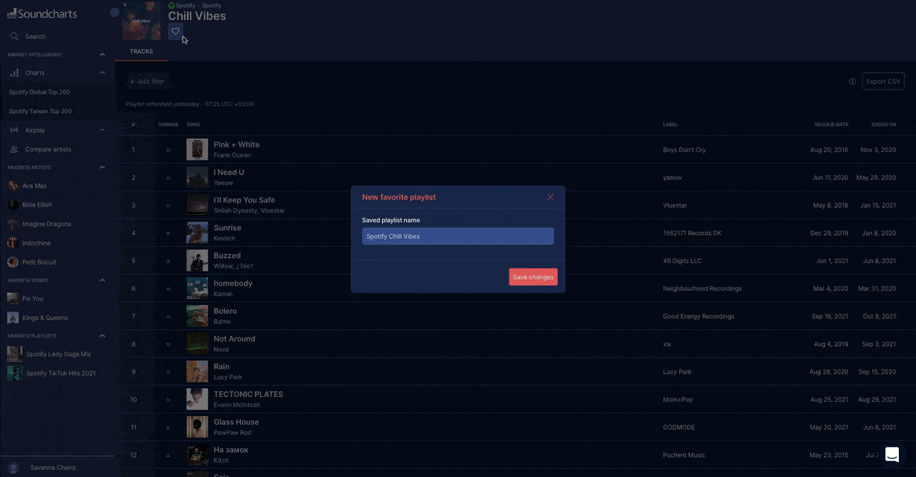Open the chat support widget icon
The image size is (916, 477).
[x=892, y=455]
